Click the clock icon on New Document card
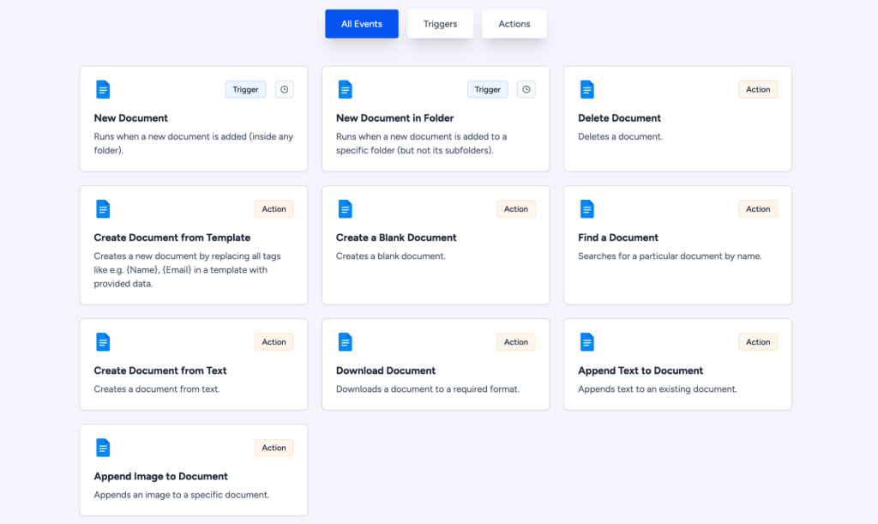878x524 pixels. 284,89
